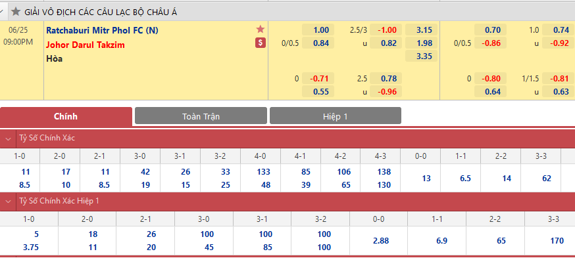Select the Chính tab
Viewport: 575px width, 258px height.
[66, 116]
